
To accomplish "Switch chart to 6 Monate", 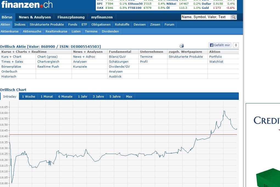I will [x=65, y=97].
